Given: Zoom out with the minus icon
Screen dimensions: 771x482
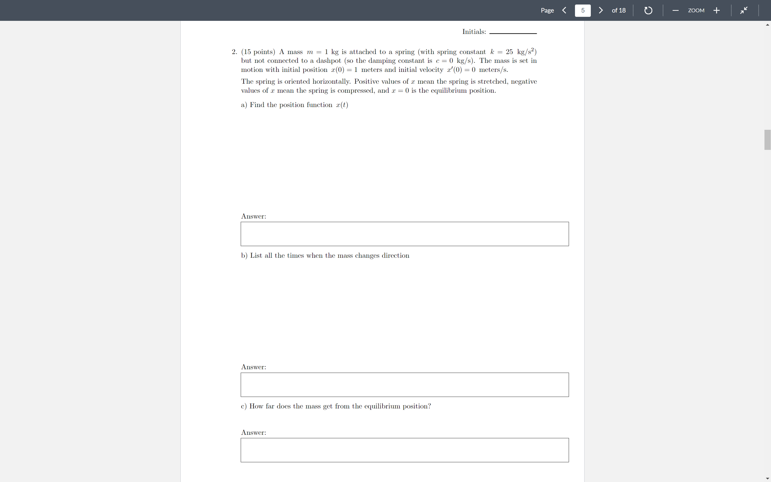Looking at the screenshot, I should click(675, 11).
